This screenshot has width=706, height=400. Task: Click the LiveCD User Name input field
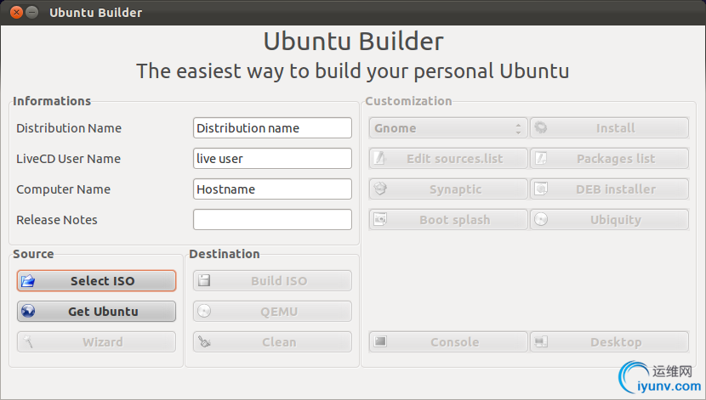(272, 159)
